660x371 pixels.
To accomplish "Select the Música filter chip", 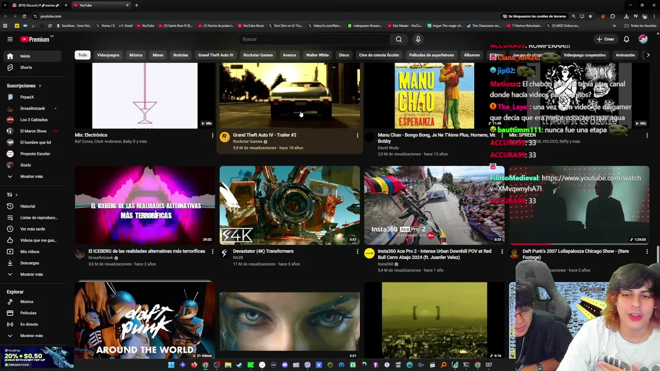I will tap(136, 55).
